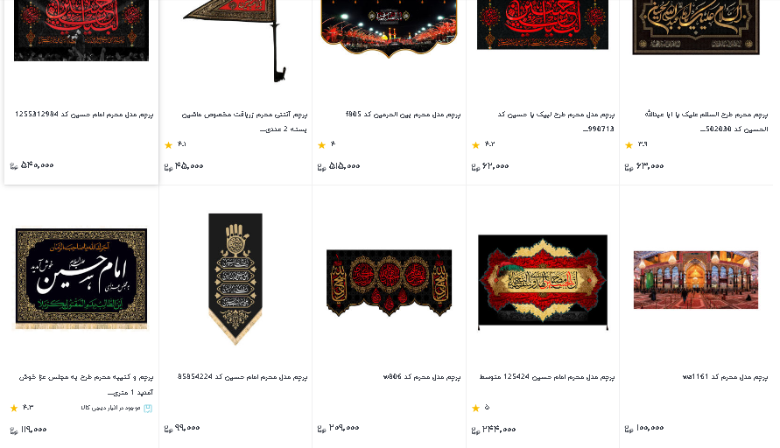
Task: Click the star on the antenna flag (پرچم آنتنی) card
Action: [168, 145]
